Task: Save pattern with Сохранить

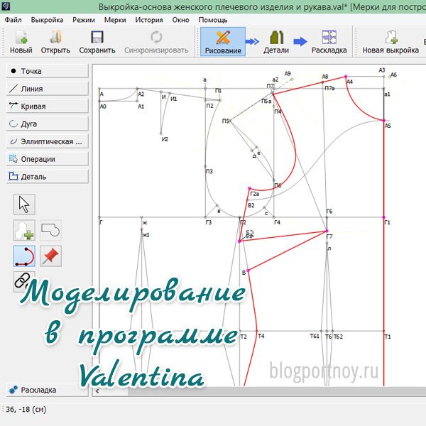Action: (97, 42)
